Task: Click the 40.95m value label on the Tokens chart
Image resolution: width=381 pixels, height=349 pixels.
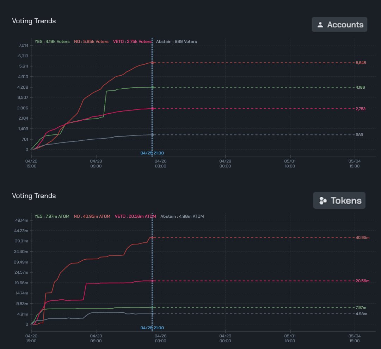Action: 363,238
